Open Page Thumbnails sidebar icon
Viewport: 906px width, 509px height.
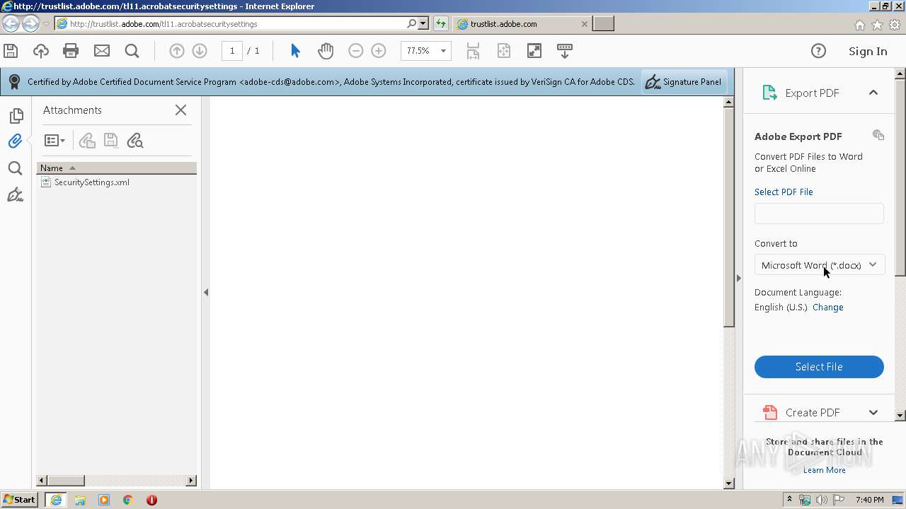coord(16,115)
